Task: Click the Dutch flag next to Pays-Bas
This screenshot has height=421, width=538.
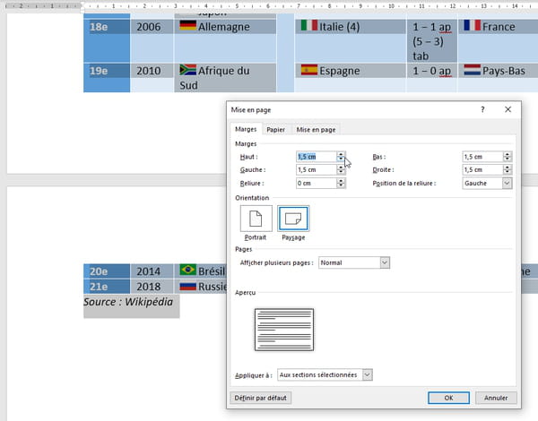Action: pos(473,70)
